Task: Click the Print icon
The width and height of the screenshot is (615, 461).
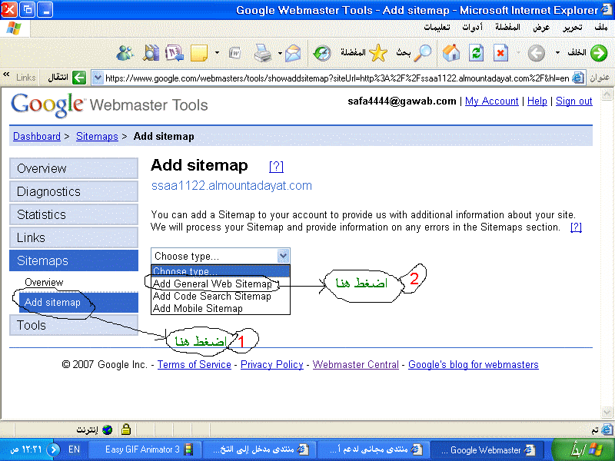Action: pos(262,53)
